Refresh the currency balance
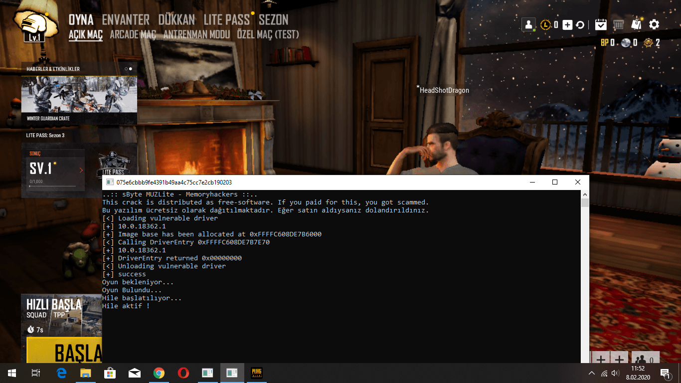The height and width of the screenshot is (383, 681). (x=580, y=24)
